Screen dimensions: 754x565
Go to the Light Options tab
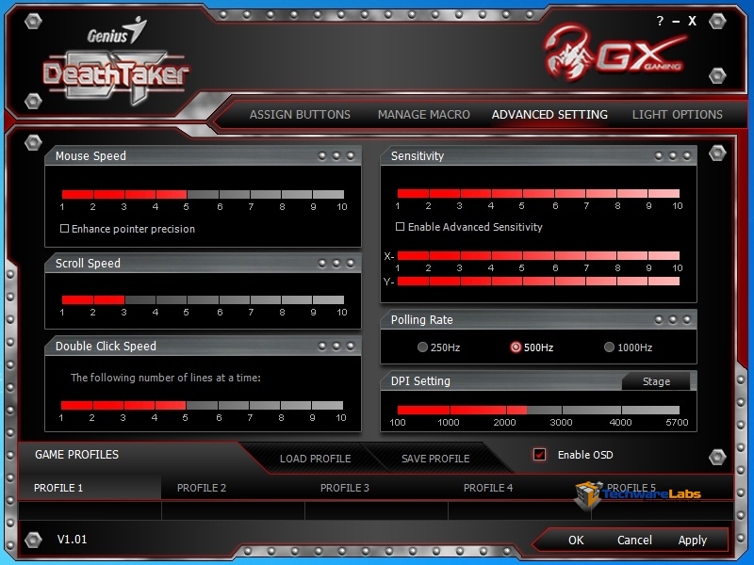[677, 114]
